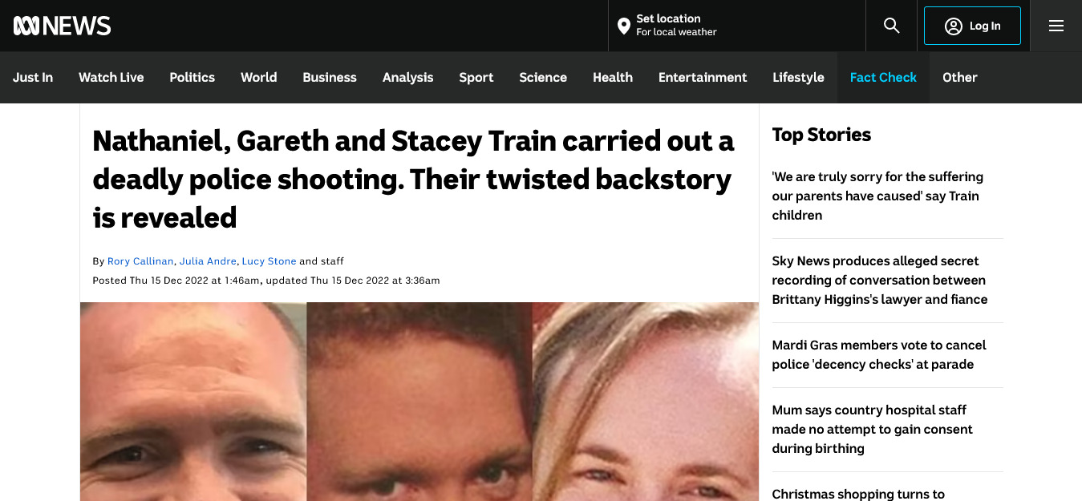The image size is (1082, 501).
Task: Read Mardi Gras police decency checks story
Action: click(879, 354)
